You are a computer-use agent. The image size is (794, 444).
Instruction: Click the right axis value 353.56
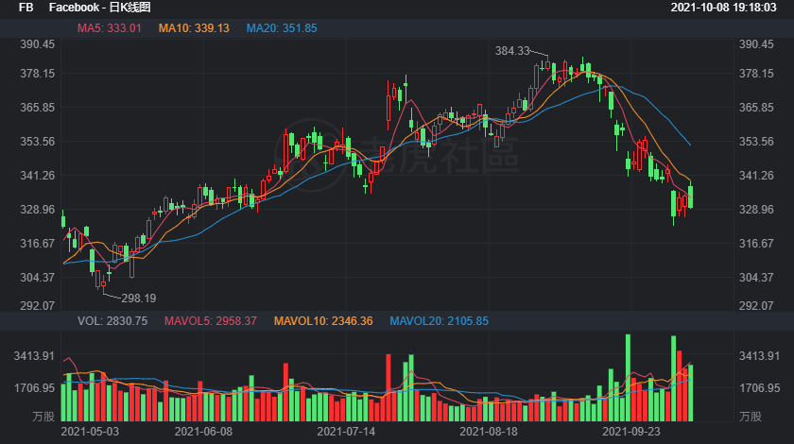[756, 142]
